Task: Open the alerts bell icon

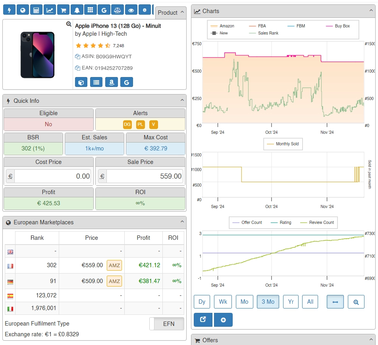Action: (x=77, y=10)
